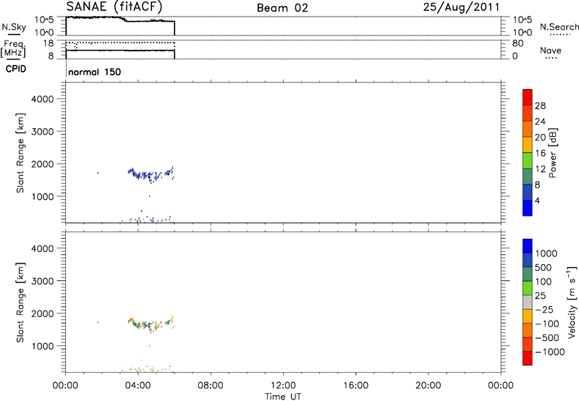Click the 3000 tick label in velocity panel
Image resolution: width=579 pixels, height=401 pixels.
click(x=42, y=281)
